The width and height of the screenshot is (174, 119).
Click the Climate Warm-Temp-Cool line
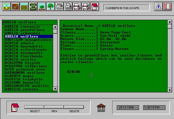96,32
